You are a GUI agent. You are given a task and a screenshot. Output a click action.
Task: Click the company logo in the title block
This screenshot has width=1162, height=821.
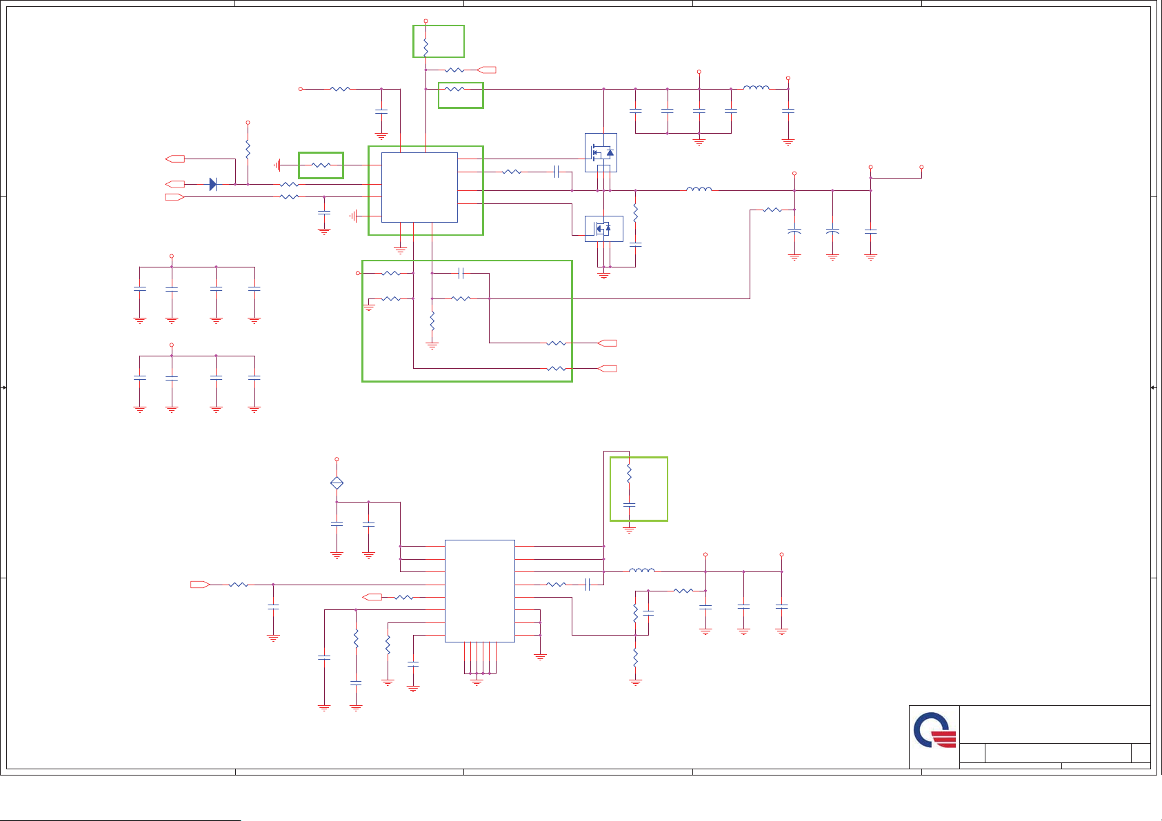935,731
